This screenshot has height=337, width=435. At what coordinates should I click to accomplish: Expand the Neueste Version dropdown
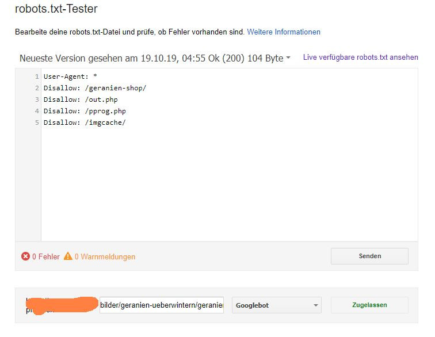[288, 58]
